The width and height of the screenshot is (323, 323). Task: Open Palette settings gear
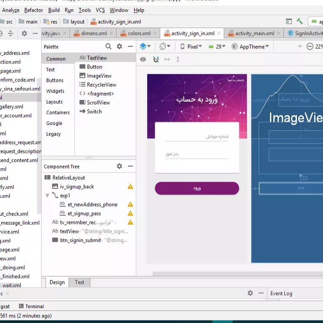(119, 47)
